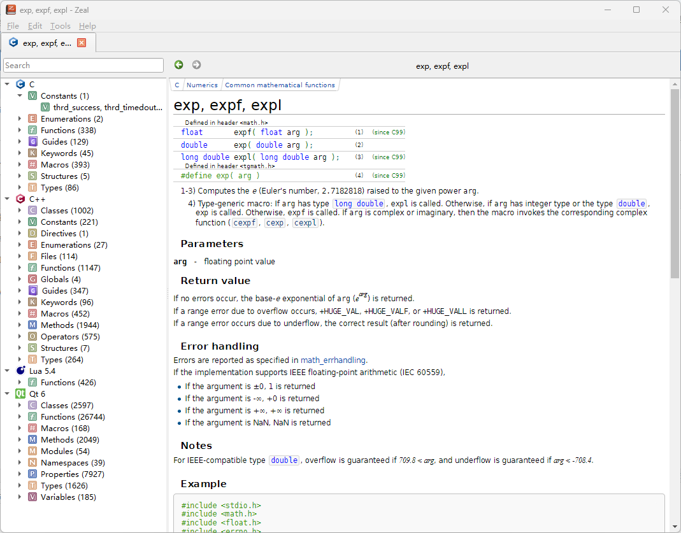
Task: Collapse the C++ docset tree node
Action: [x=7, y=198]
